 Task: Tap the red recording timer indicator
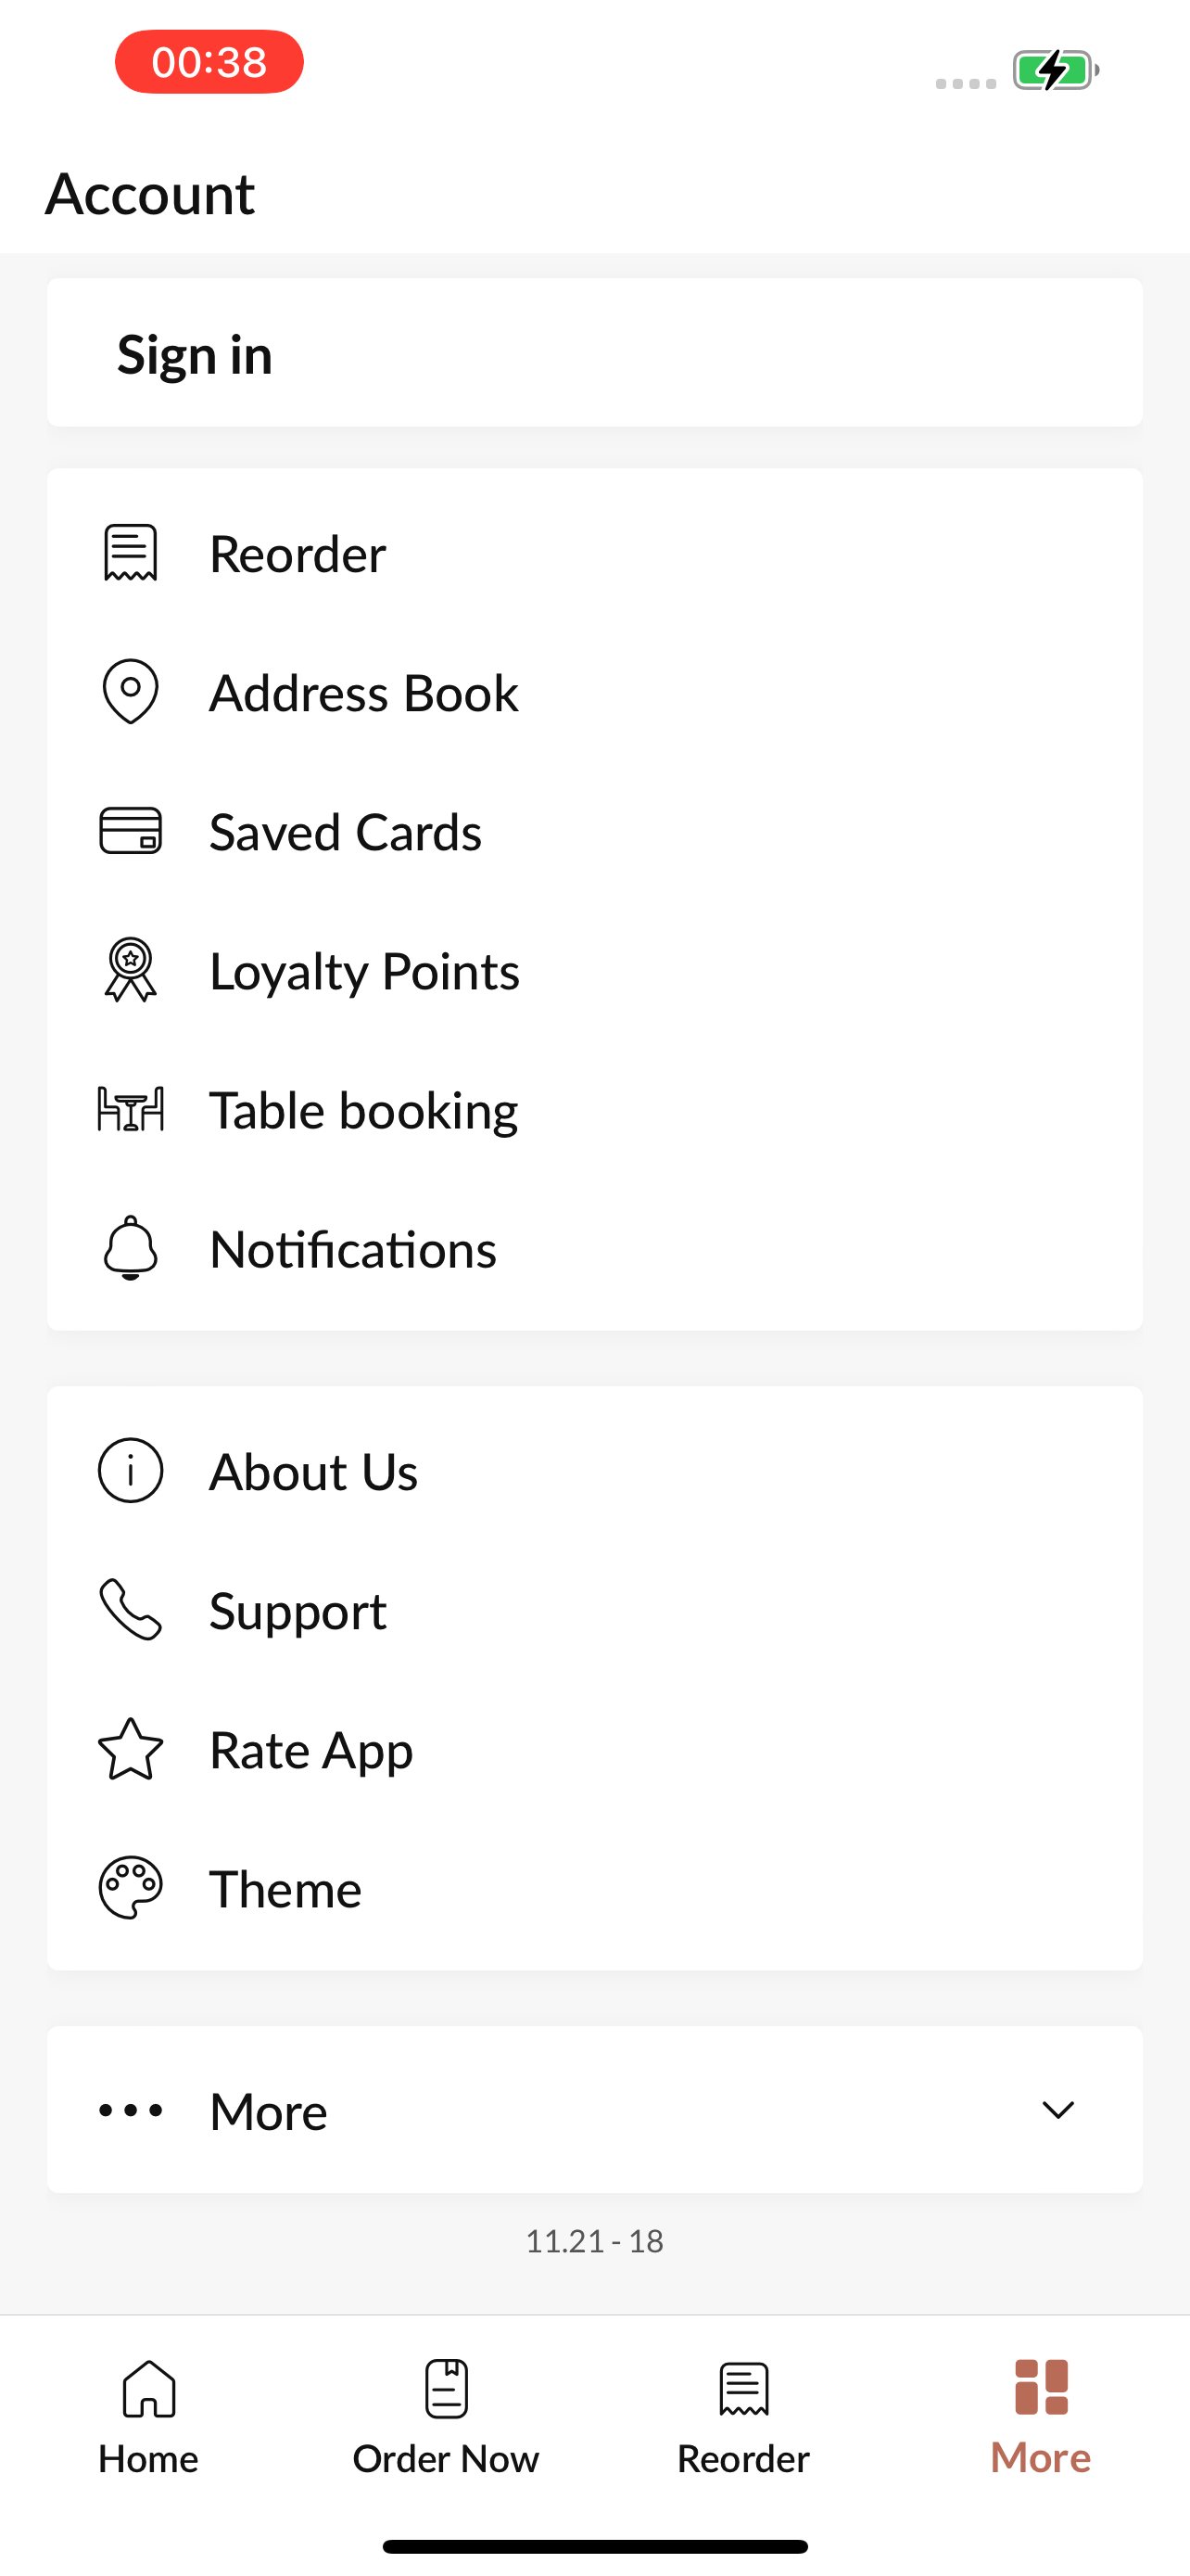(x=209, y=62)
